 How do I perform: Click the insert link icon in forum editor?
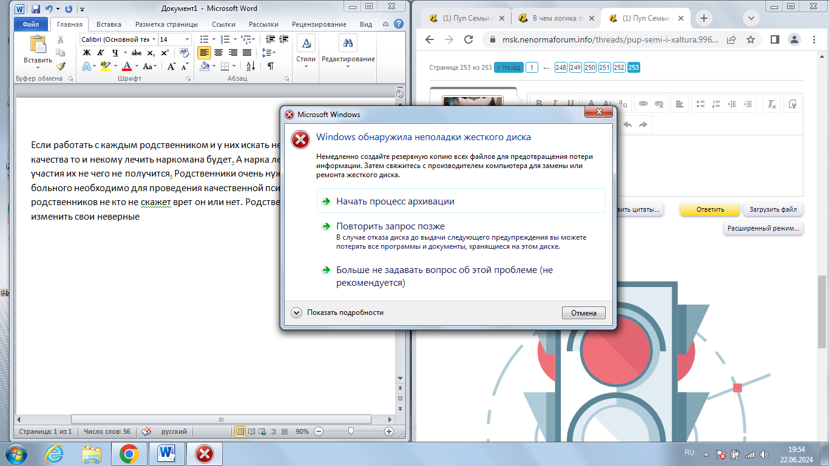click(x=643, y=104)
